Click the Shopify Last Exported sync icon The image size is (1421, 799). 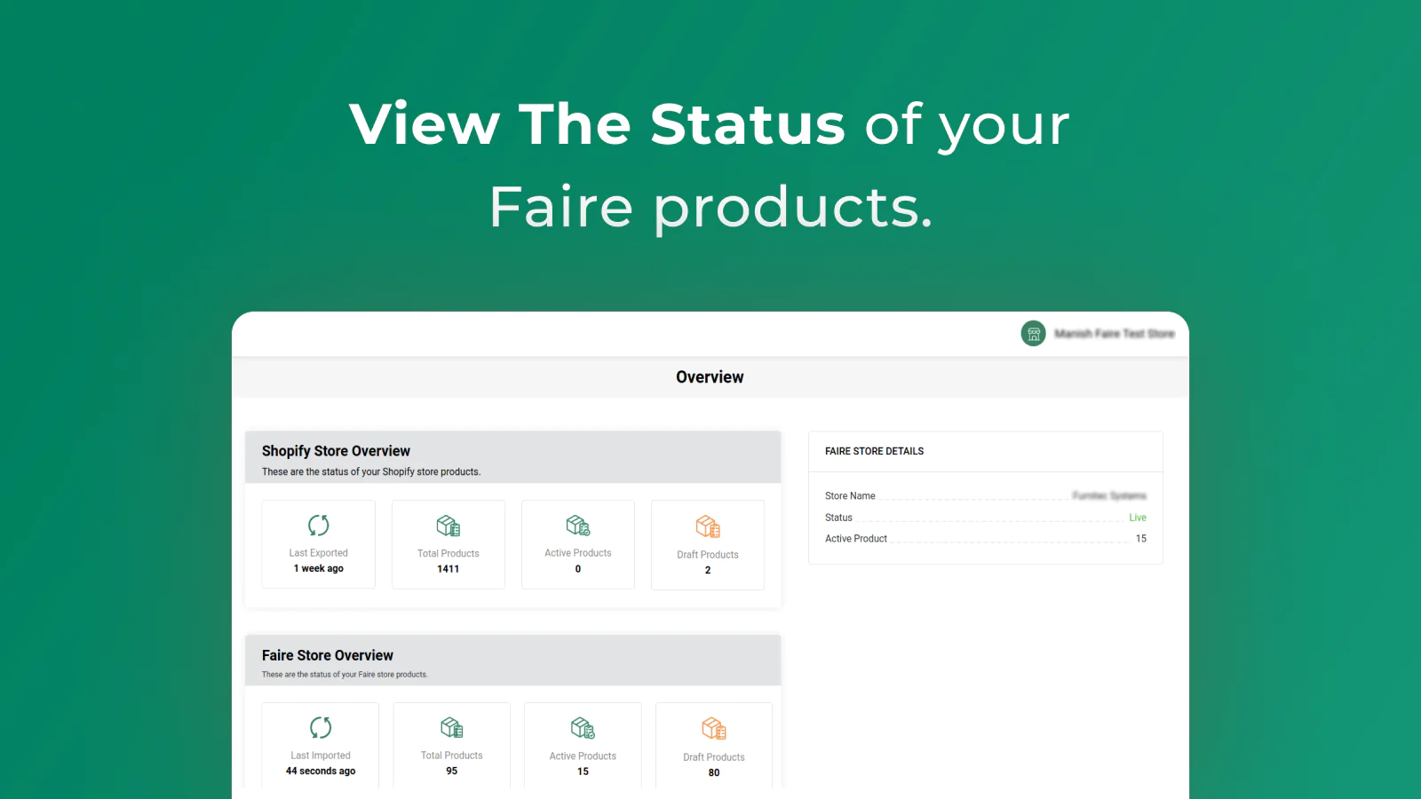[319, 526]
